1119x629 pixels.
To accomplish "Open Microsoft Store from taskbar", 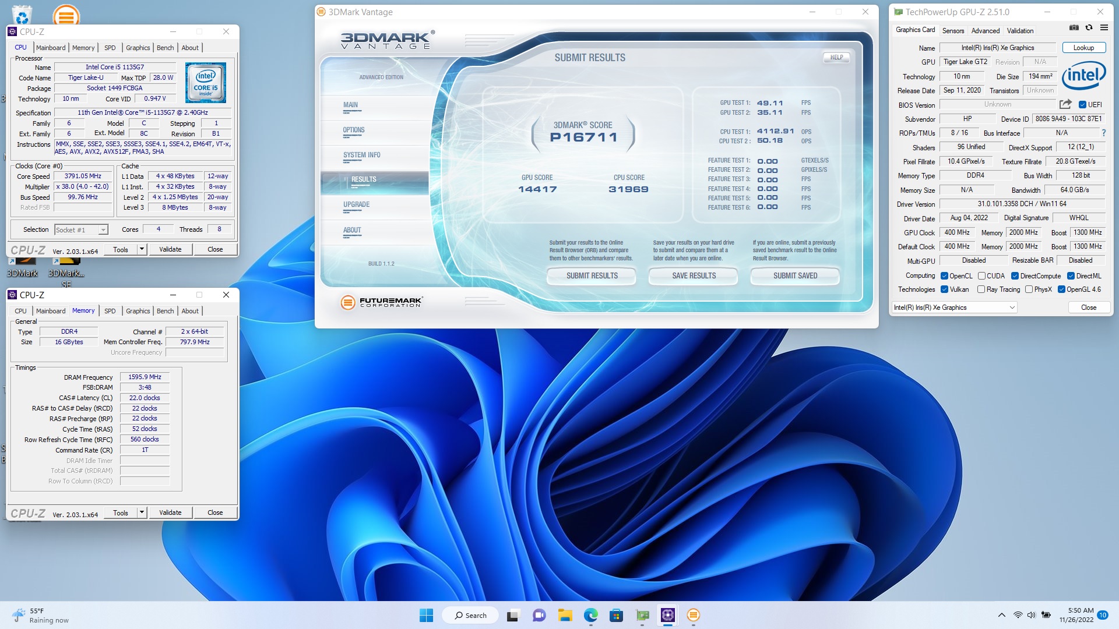I will coord(617,615).
